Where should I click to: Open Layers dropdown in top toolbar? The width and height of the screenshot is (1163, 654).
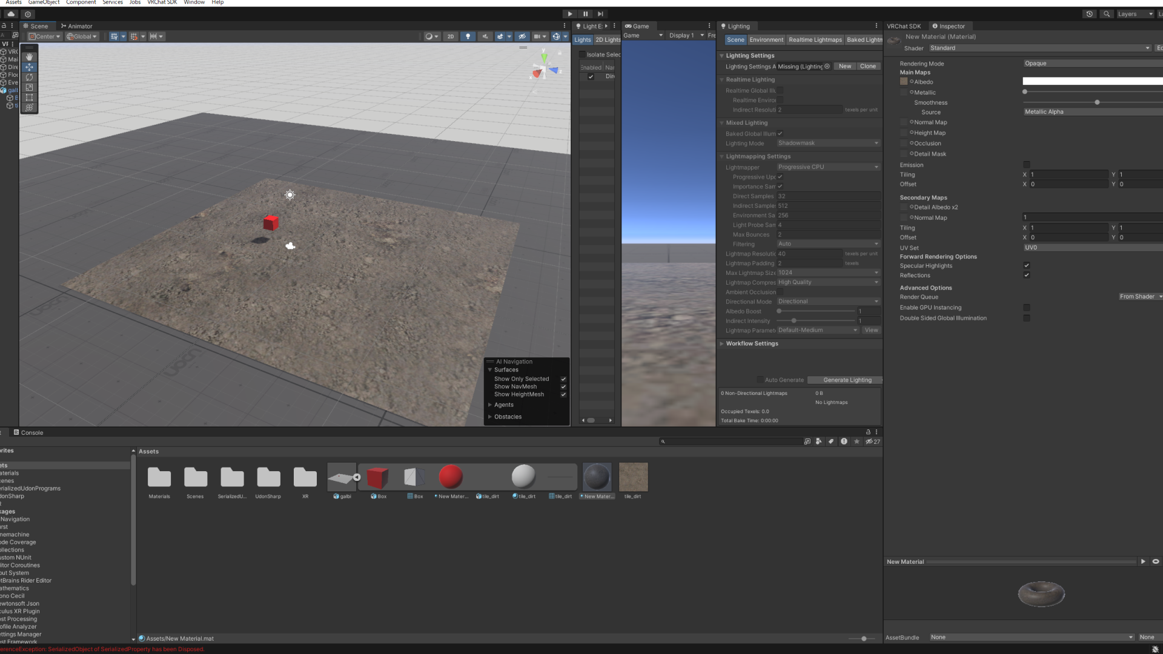[x=1135, y=14]
